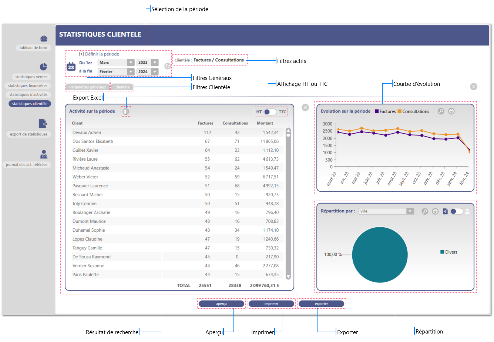Go to tableau de bord
Image resolution: width=494 pixels, height=342 pixels.
(33, 48)
